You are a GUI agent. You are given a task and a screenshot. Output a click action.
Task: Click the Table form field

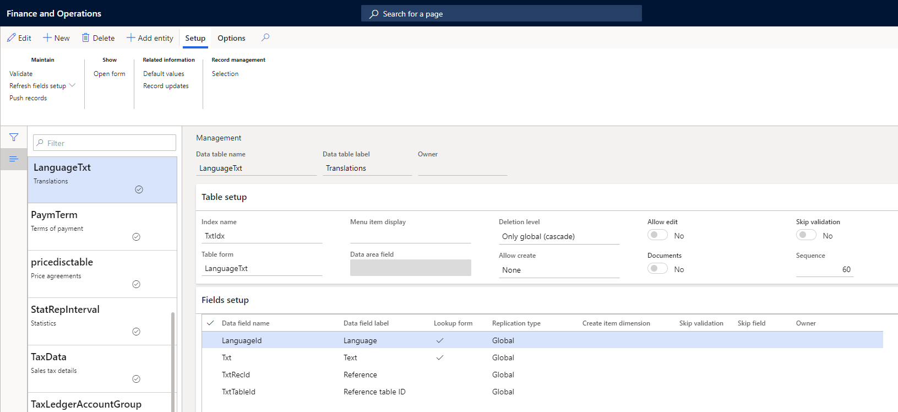[x=262, y=268]
